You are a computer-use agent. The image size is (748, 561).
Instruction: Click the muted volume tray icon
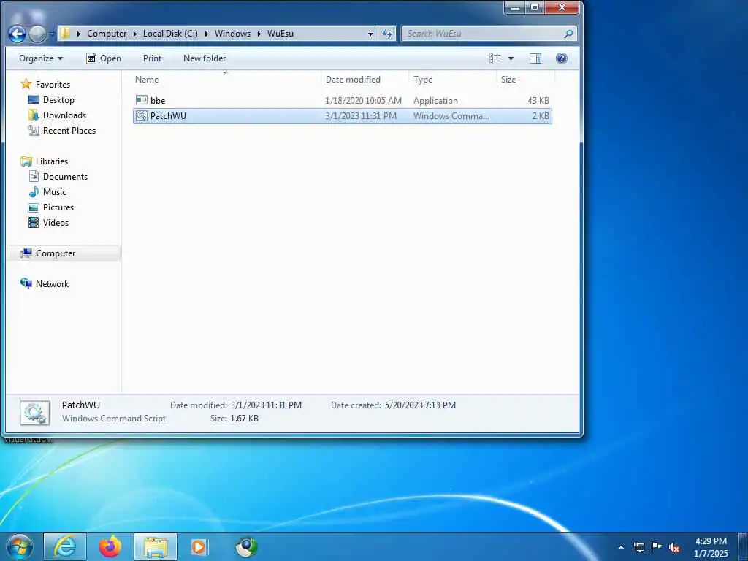[x=674, y=547]
